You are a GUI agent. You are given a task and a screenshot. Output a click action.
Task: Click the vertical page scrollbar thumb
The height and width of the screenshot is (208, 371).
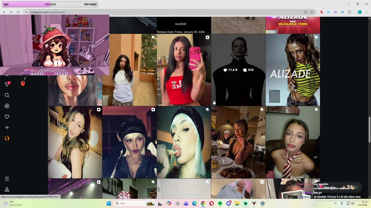369,129
